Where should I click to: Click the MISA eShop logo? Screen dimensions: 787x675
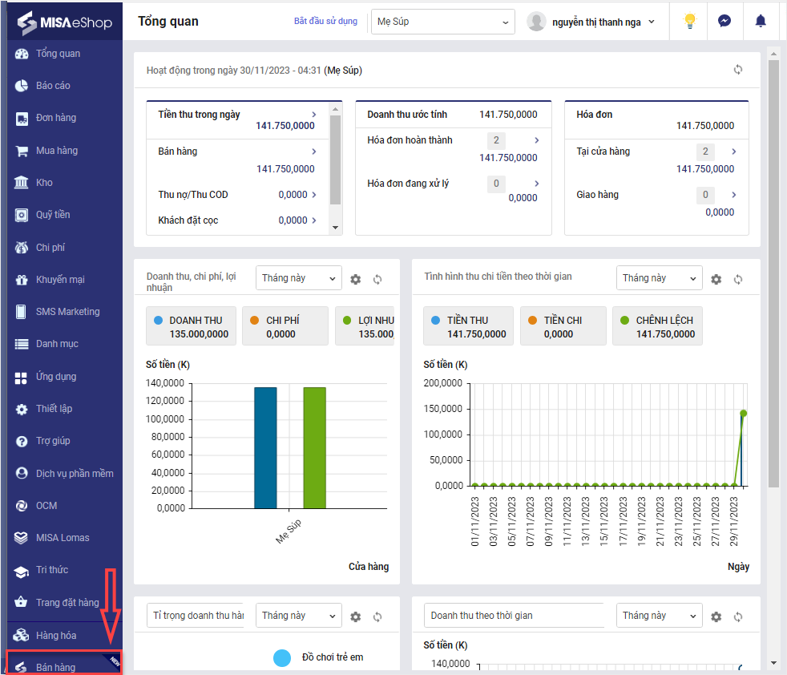pos(65,22)
